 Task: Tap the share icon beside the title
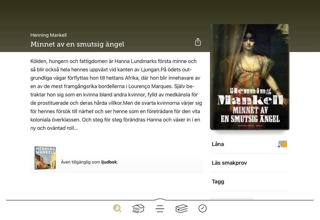[198, 42]
